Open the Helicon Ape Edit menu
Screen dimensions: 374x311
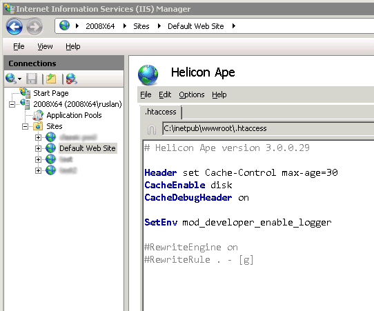coord(165,94)
